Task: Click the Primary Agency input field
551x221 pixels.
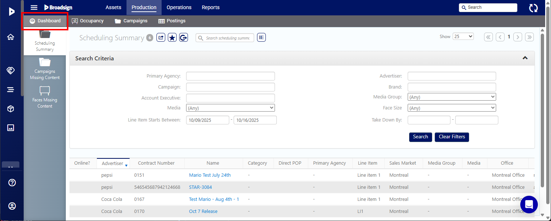Action: coord(230,76)
